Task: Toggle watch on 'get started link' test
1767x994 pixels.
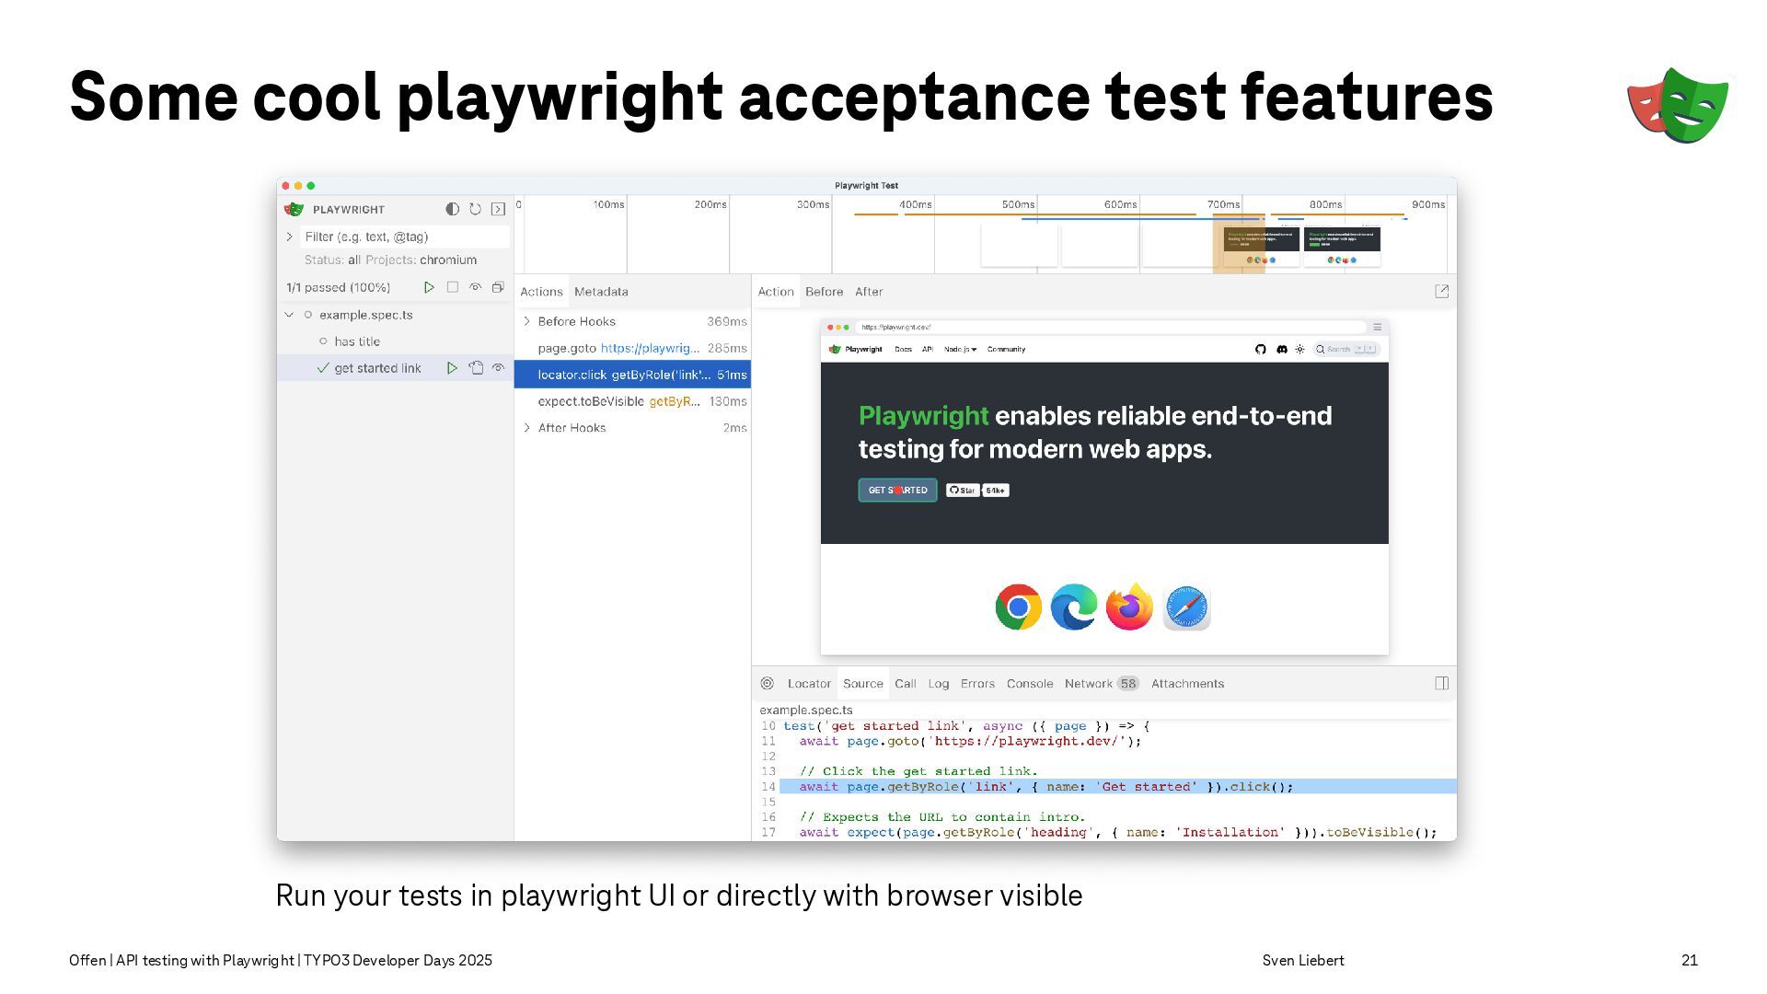Action: click(x=498, y=368)
